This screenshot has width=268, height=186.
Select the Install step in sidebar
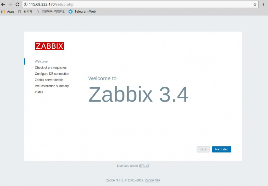tap(39, 92)
